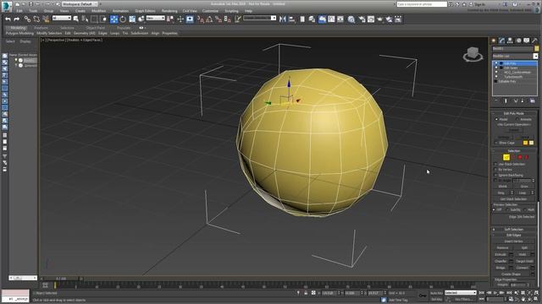Select the Element sub-object level icon
The image size is (542, 304).
click(527, 157)
